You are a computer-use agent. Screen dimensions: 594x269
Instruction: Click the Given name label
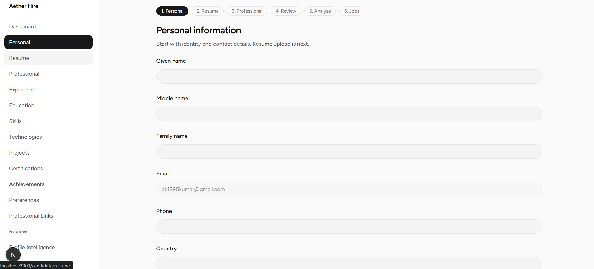pyautogui.click(x=171, y=61)
